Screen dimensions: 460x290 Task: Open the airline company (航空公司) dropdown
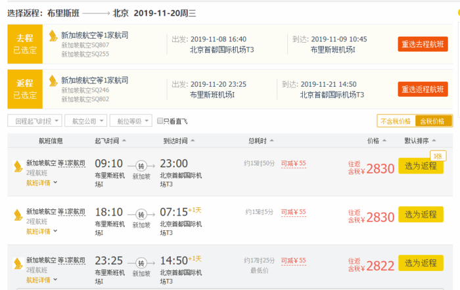[85, 121]
